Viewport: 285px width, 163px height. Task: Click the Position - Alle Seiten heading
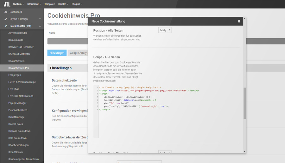pos(108,30)
